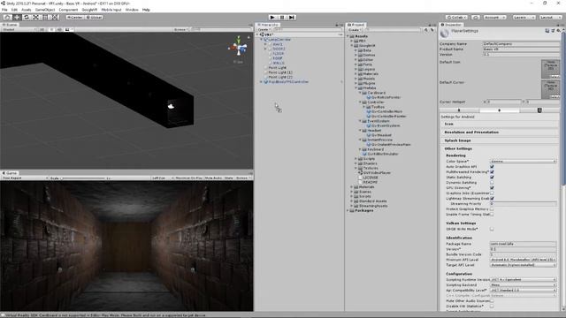Switch to the third platform settings tab
This screenshot has height=318, width=566.
(x=539, y=110)
